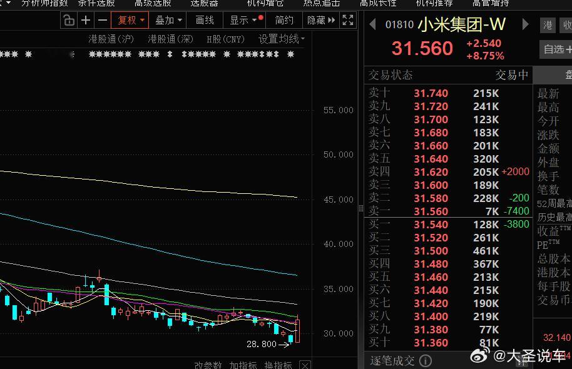Open 高成长性 menu item
572x369 pixels.
tap(378, 3)
